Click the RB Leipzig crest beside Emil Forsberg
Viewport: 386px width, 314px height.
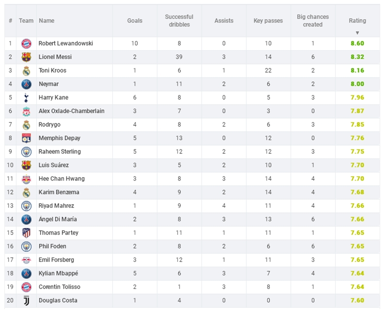tap(26, 260)
